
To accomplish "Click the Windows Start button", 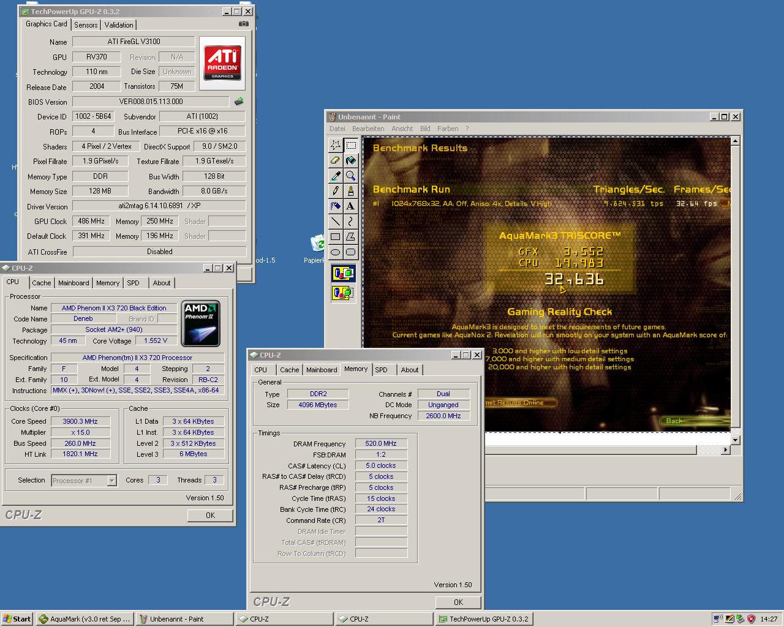I will [17, 619].
